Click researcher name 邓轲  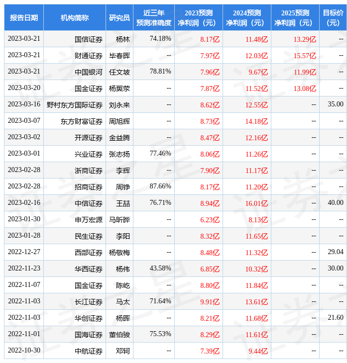(123, 351)
